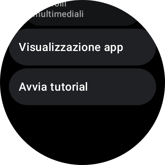Screen dimensions: 165x165
Task: Click right side of Visualizzazione app pill
Action: tap(139, 47)
